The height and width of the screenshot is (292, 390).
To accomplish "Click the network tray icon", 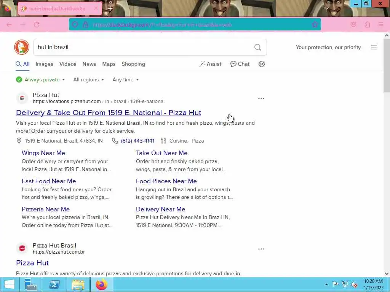I will (345, 284).
